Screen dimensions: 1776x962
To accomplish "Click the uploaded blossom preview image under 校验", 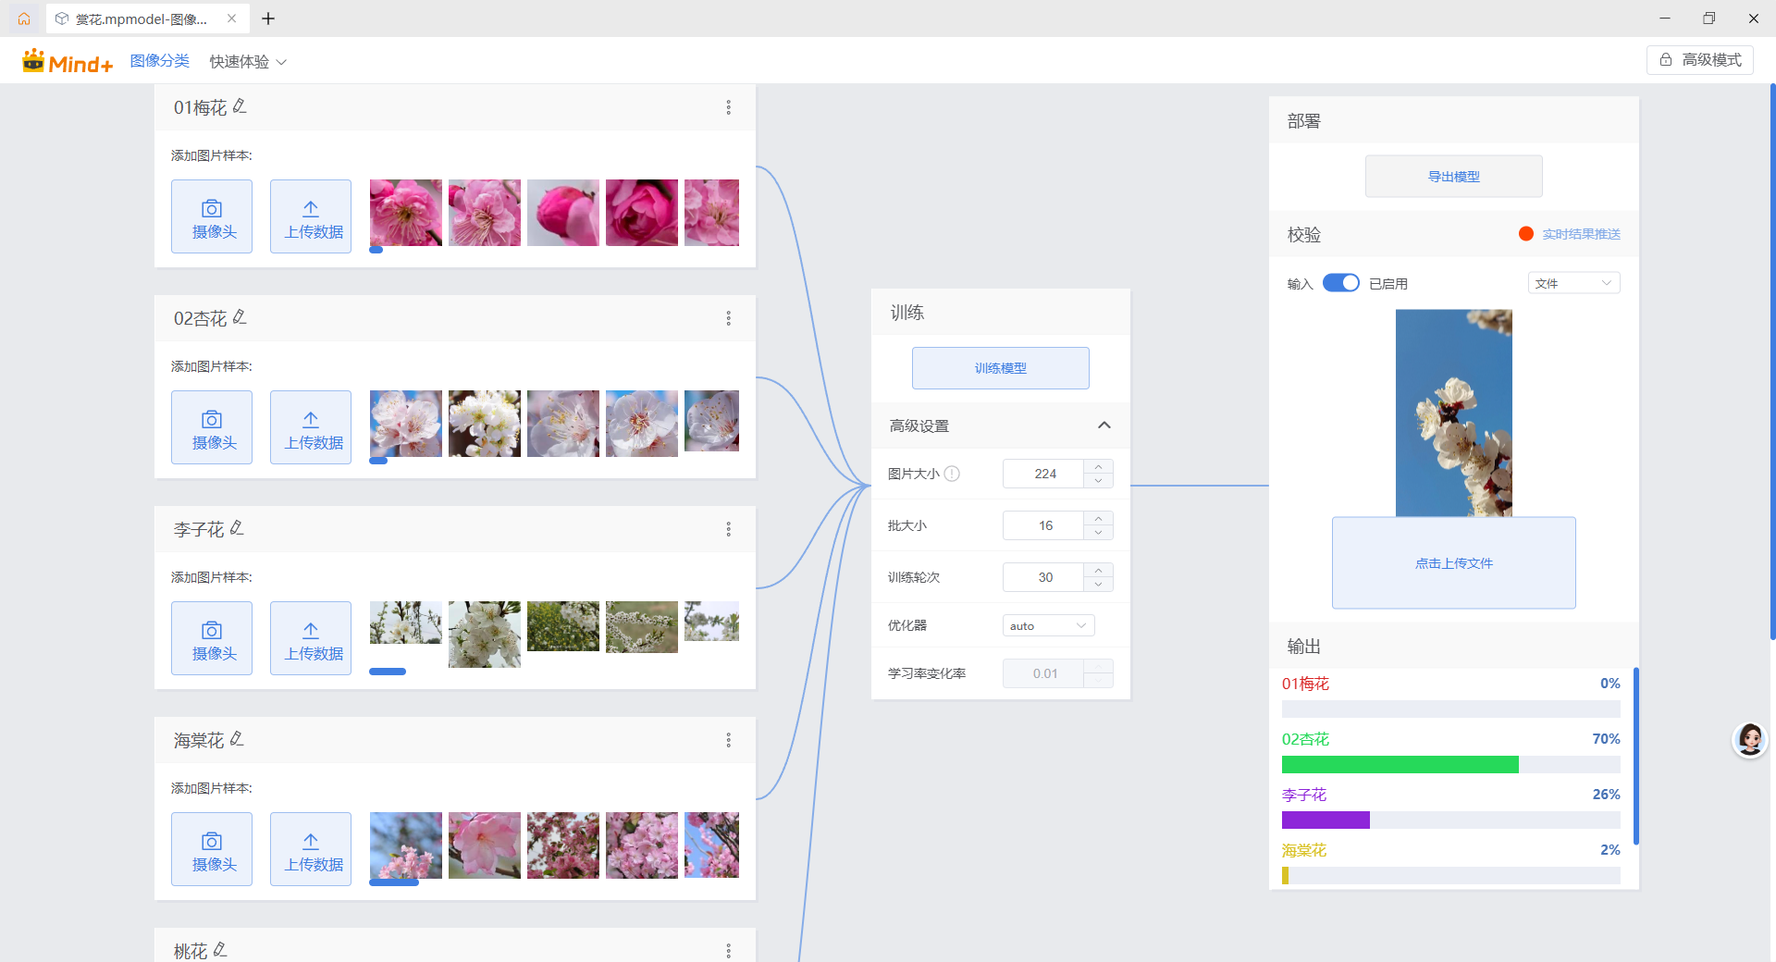I will (x=1454, y=413).
